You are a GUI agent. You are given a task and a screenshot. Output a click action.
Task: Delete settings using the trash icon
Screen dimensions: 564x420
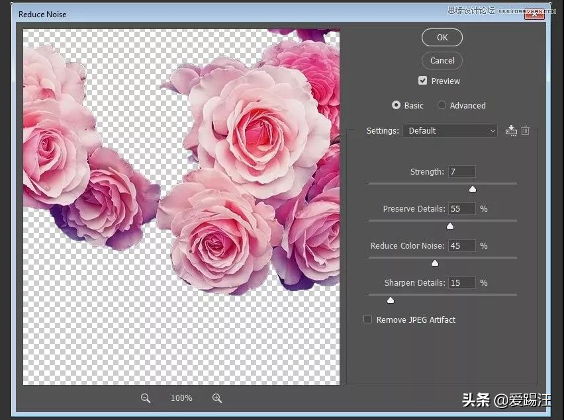tap(526, 130)
